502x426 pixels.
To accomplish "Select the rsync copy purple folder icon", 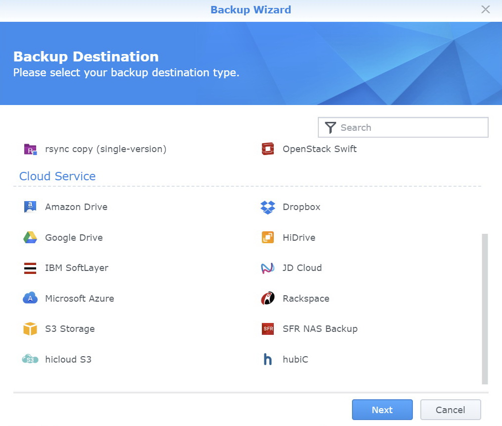I will pos(30,149).
